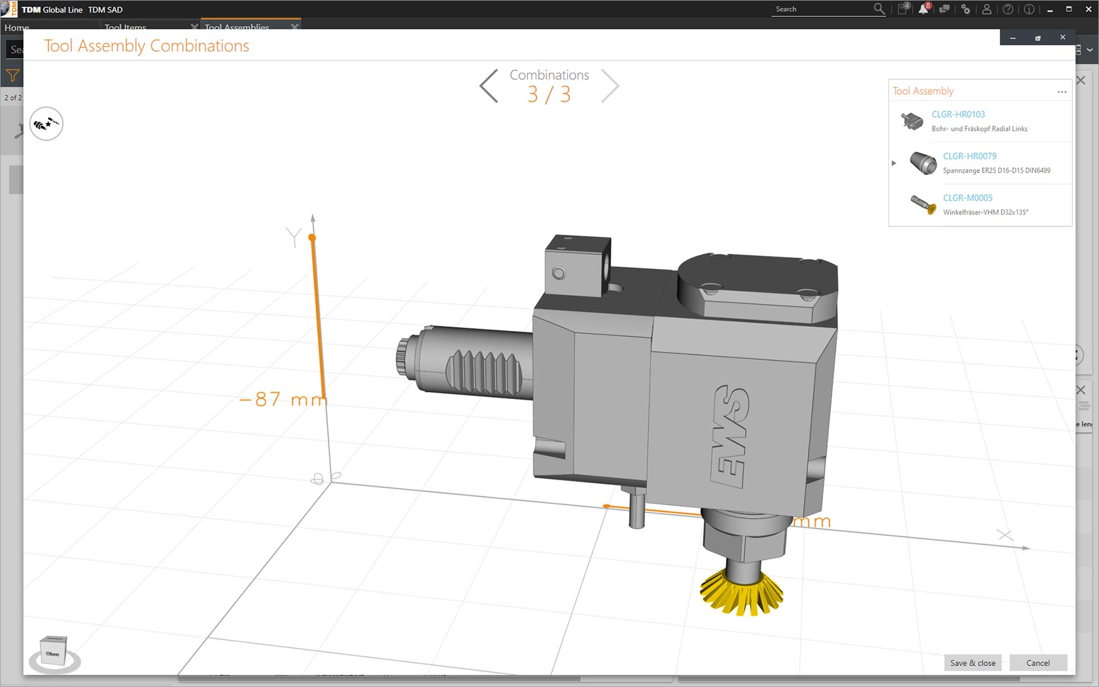Close the Tool Assemblies tab
The image size is (1099, 687).
click(294, 27)
